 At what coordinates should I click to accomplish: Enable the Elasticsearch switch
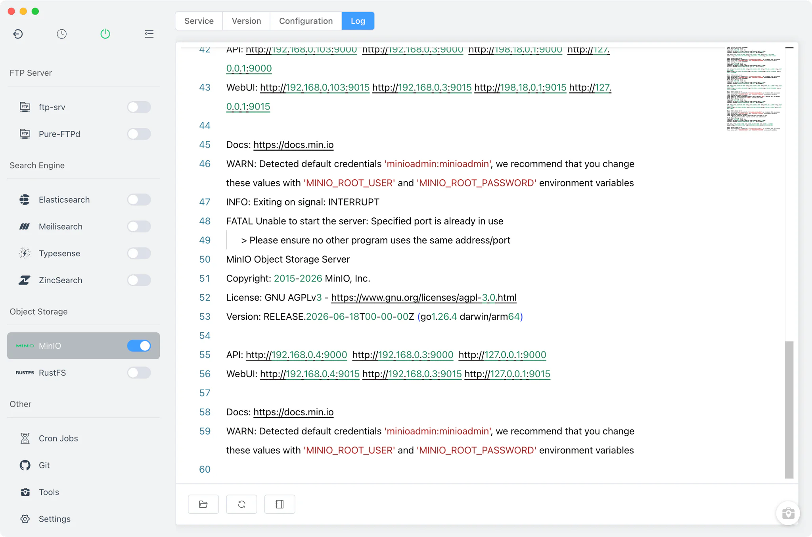[x=139, y=199]
